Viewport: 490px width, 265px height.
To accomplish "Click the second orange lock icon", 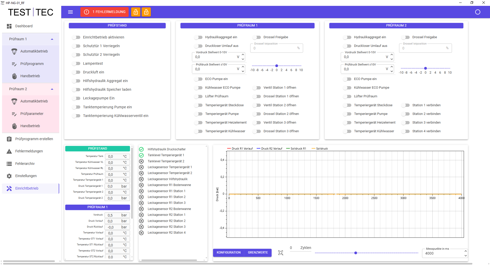I will tap(146, 12).
